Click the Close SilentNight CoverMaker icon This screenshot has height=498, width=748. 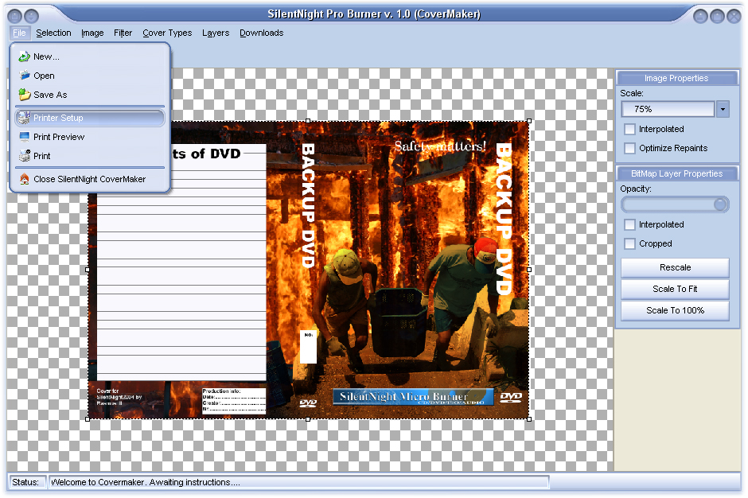coord(25,179)
